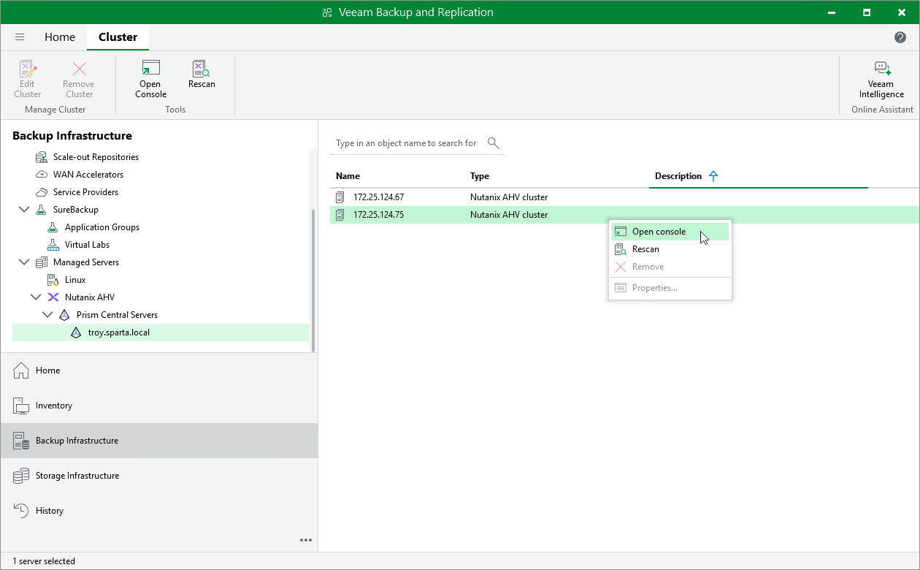Click server icon for 172.25.124.75
The image size is (920, 570).
(340, 215)
